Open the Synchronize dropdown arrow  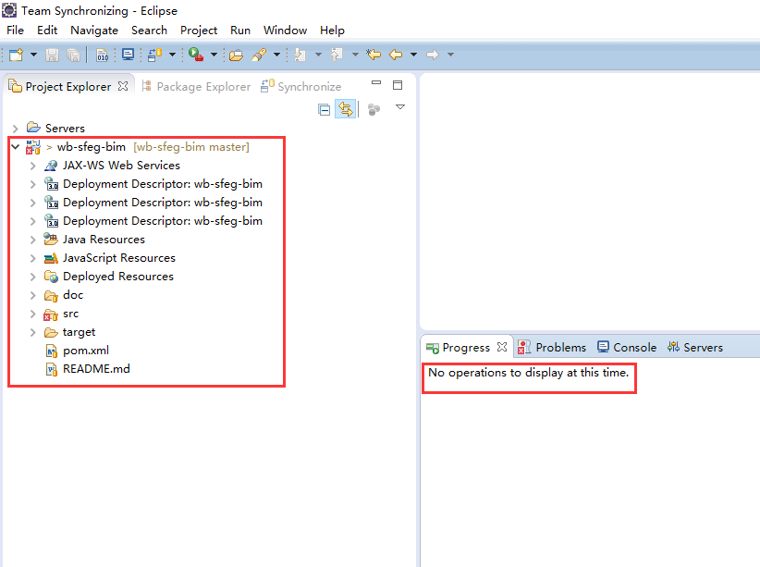pos(172,55)
